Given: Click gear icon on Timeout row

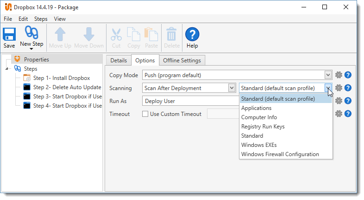Looking at the screenshot, I should [339, 114].
